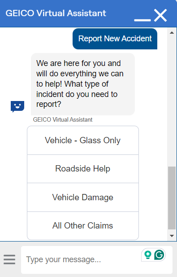The image size is (177, 277).
Task: Open the hamburger menu beside message box
Action: point(9,259)
